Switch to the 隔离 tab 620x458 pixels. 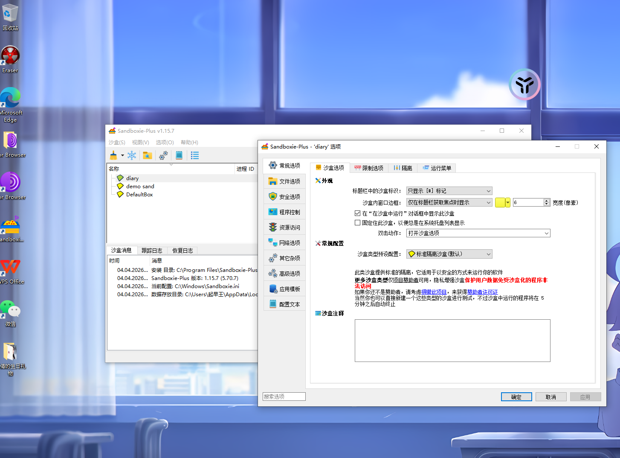[x=403, y=168]
